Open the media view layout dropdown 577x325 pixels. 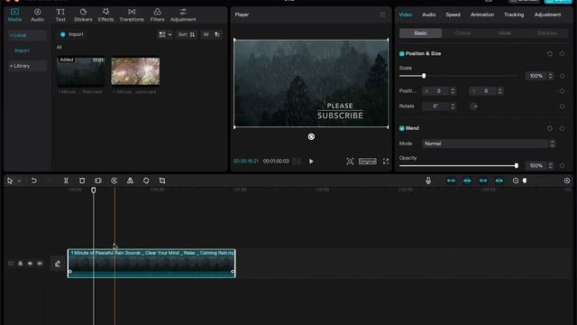point(165,34)
